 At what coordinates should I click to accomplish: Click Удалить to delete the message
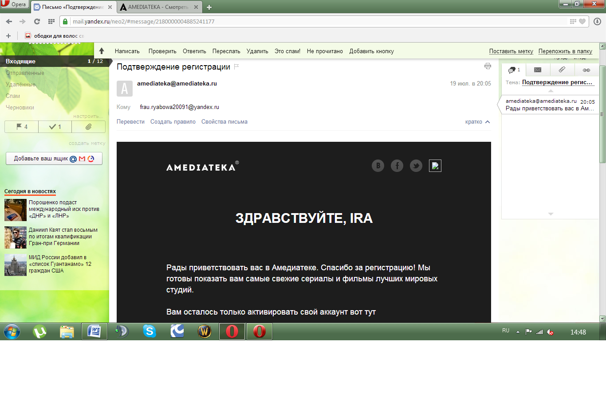coord(257,51)
